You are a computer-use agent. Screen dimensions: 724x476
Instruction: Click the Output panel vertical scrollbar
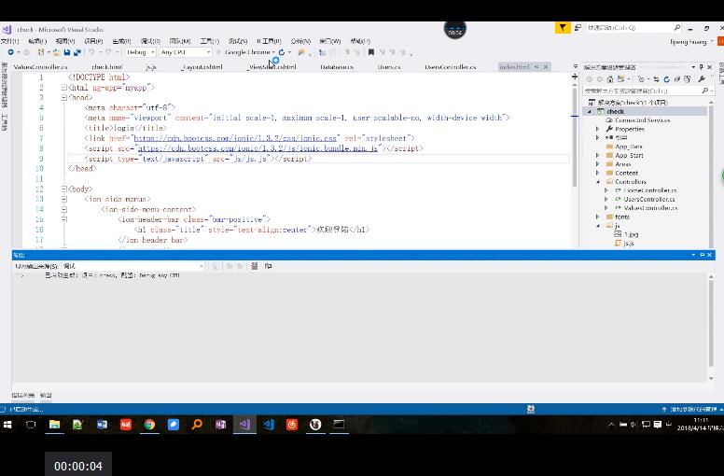(x=711, y=322)
